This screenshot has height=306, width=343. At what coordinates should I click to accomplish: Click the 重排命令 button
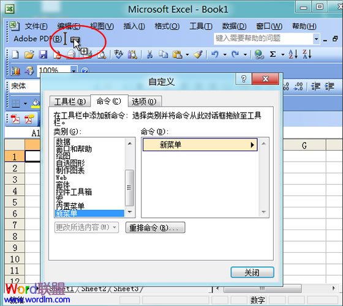pos(155,228)
